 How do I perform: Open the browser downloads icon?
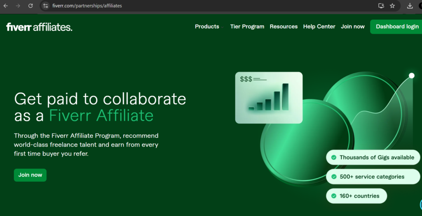[x=410, y=6]
